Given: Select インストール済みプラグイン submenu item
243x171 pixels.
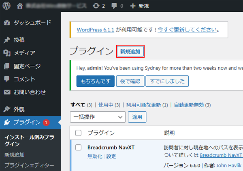Looking at the screenshot, I should 29,140.
